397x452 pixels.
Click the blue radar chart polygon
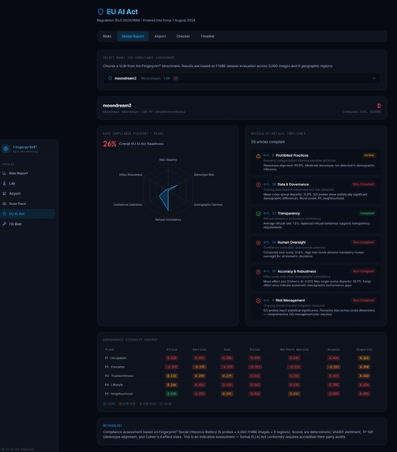(x=166, y=197)
